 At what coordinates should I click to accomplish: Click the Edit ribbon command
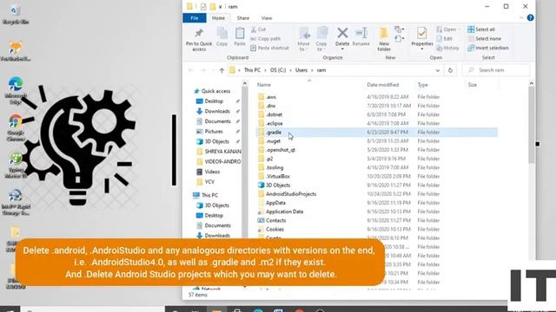coord(445,38)
